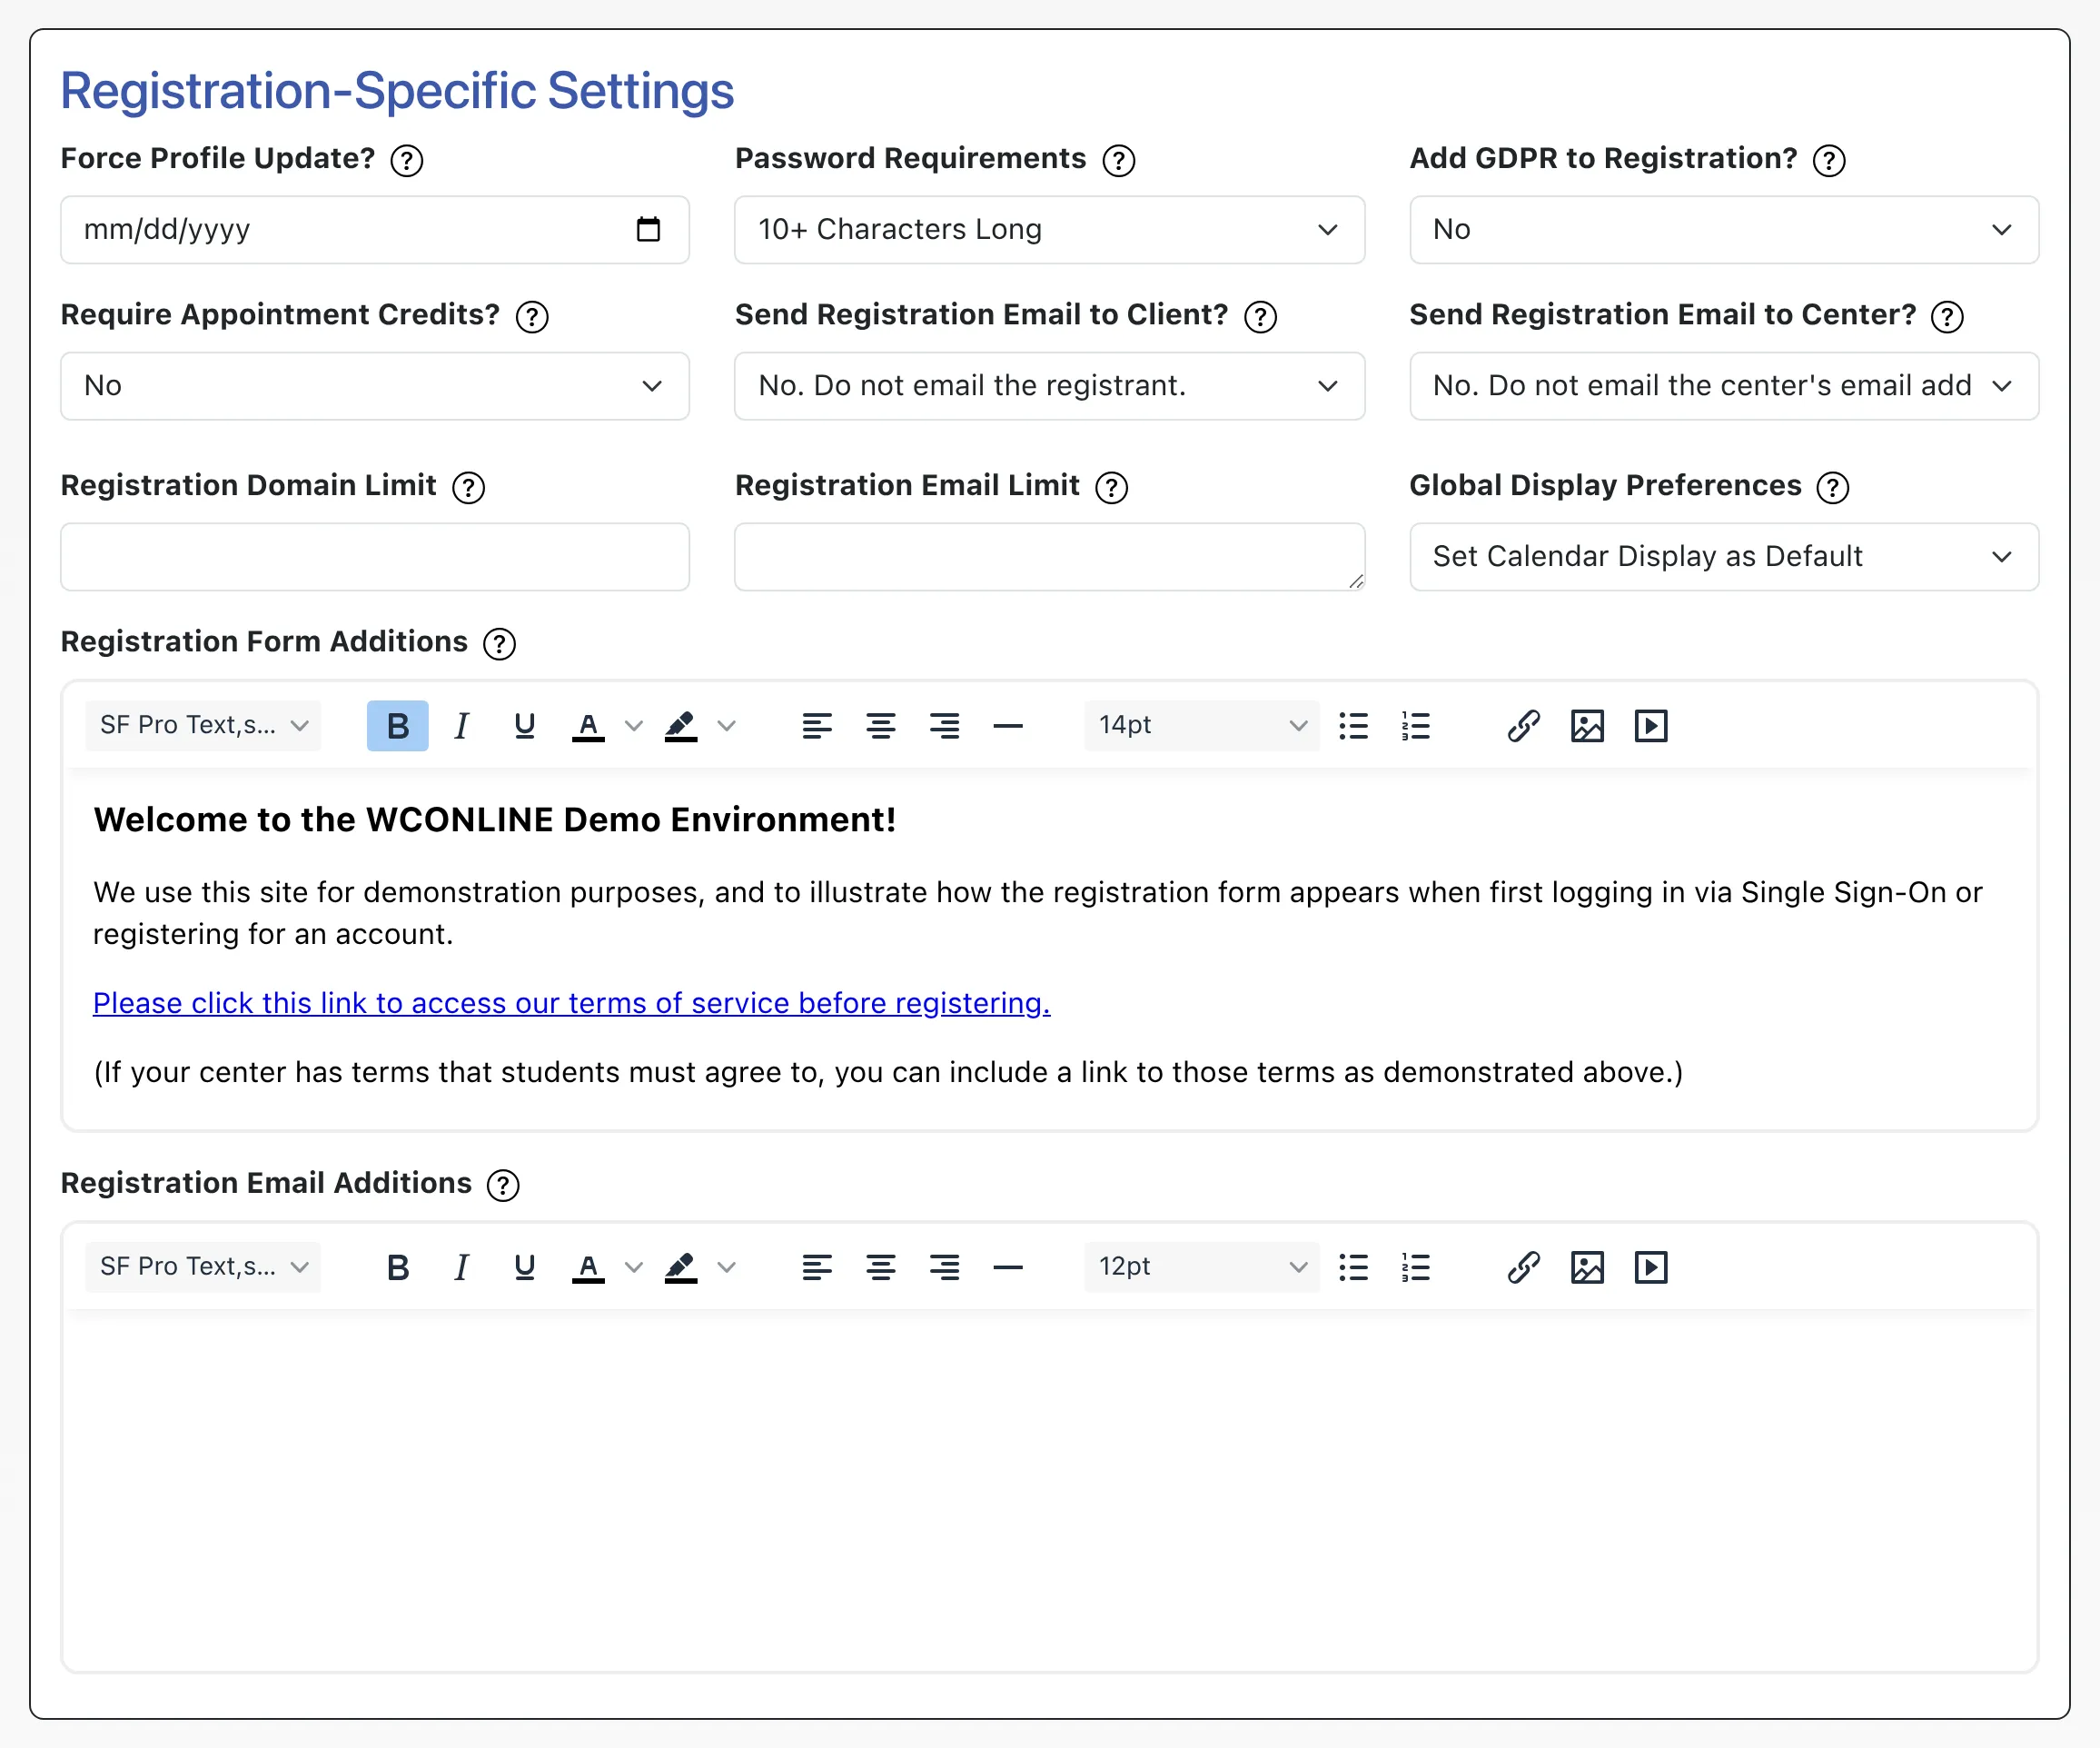Toggle bold in Registration Form Additions editor
Screen dimensions: 2100x1748
pos(397,725)
